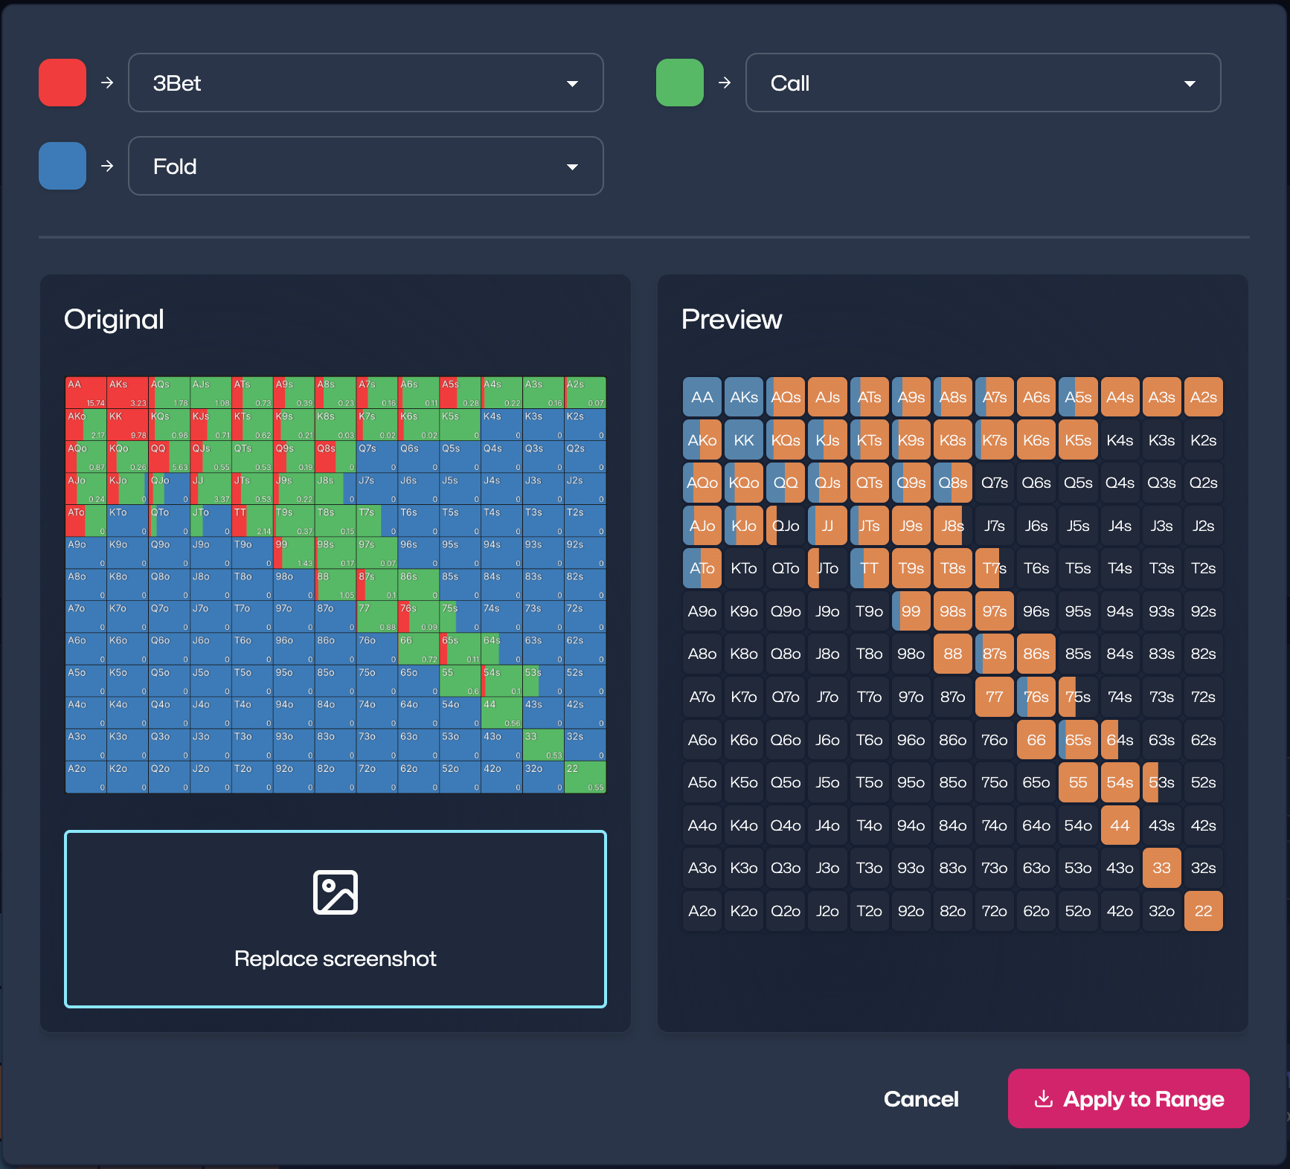Click the 22 hand cell in Preview

pyautogui.click(x=1203, y=911)
